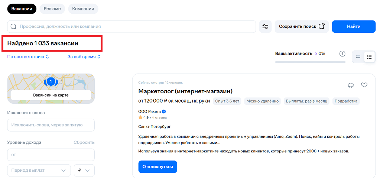Open the 'За всё время' period dropdown
380x178 pixels.
(x=84, y=57)
